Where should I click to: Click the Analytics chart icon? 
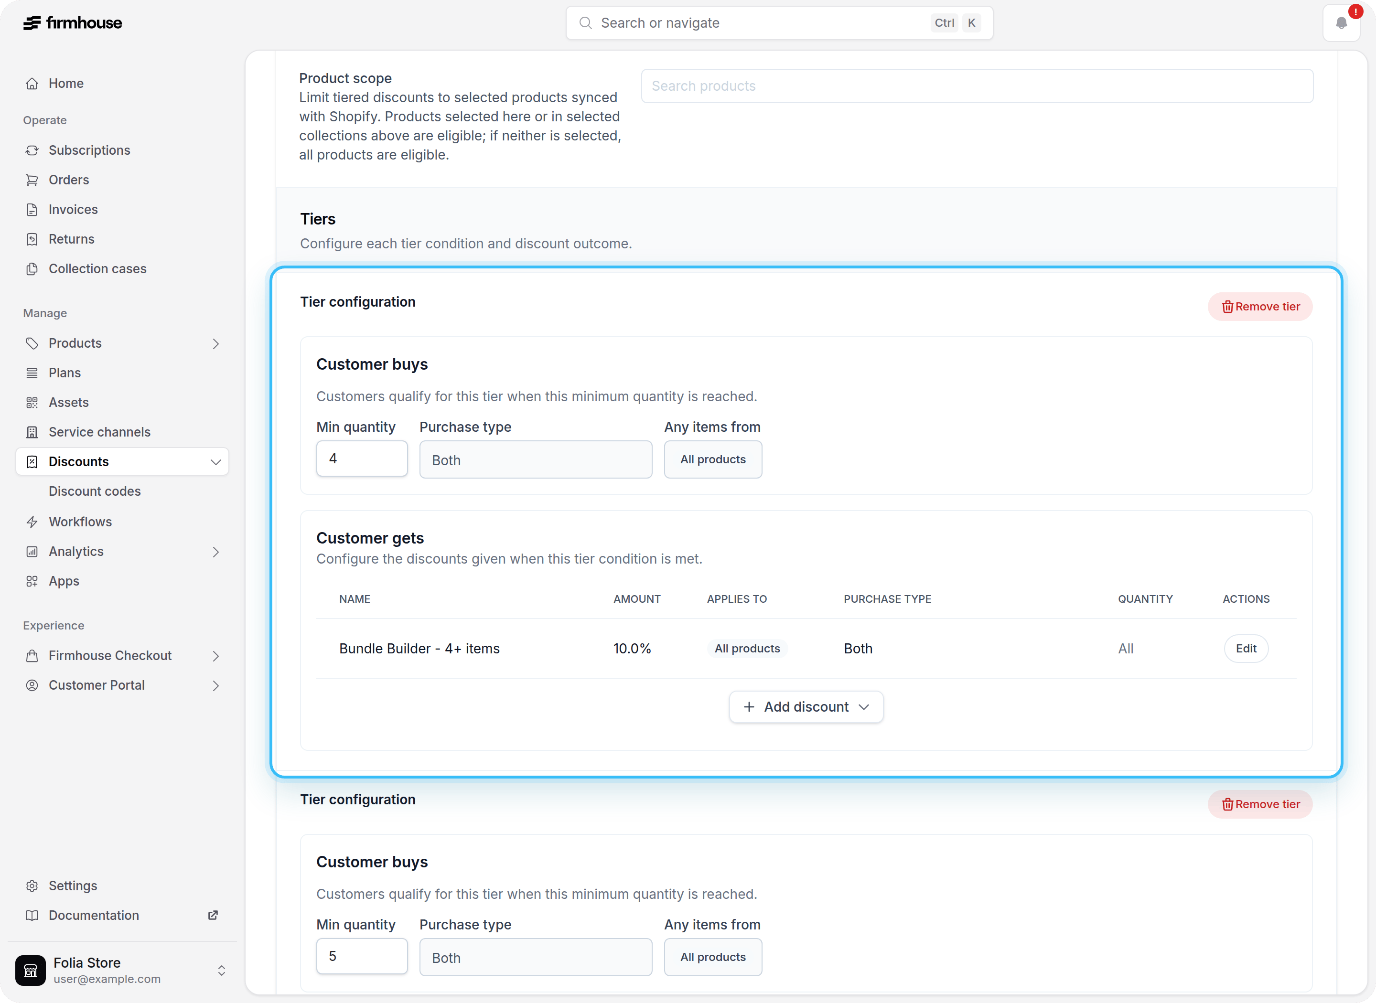(32, 551)
